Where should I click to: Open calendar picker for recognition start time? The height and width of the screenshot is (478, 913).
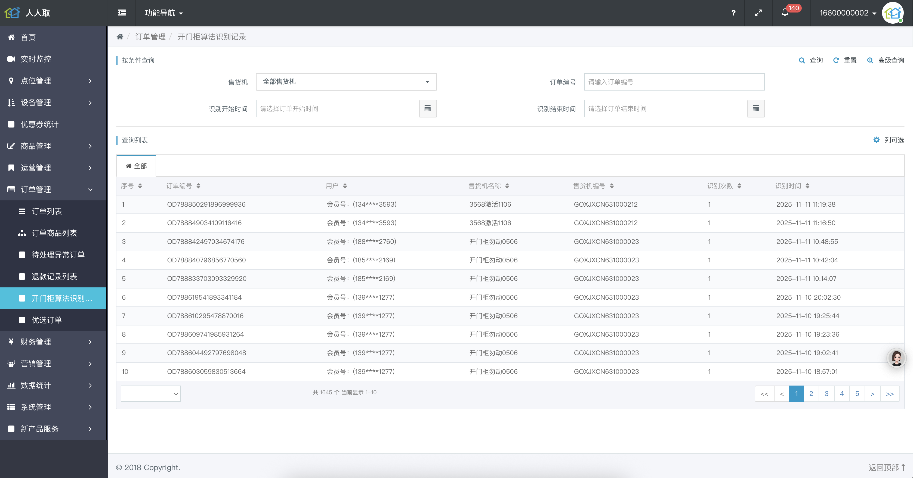[427, 108]
